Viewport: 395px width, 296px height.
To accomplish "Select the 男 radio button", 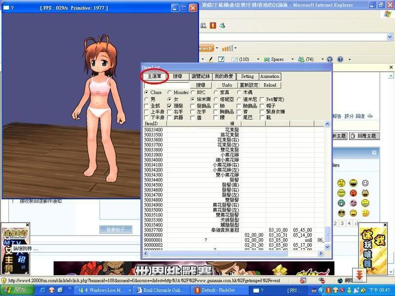I will point(146,99).
